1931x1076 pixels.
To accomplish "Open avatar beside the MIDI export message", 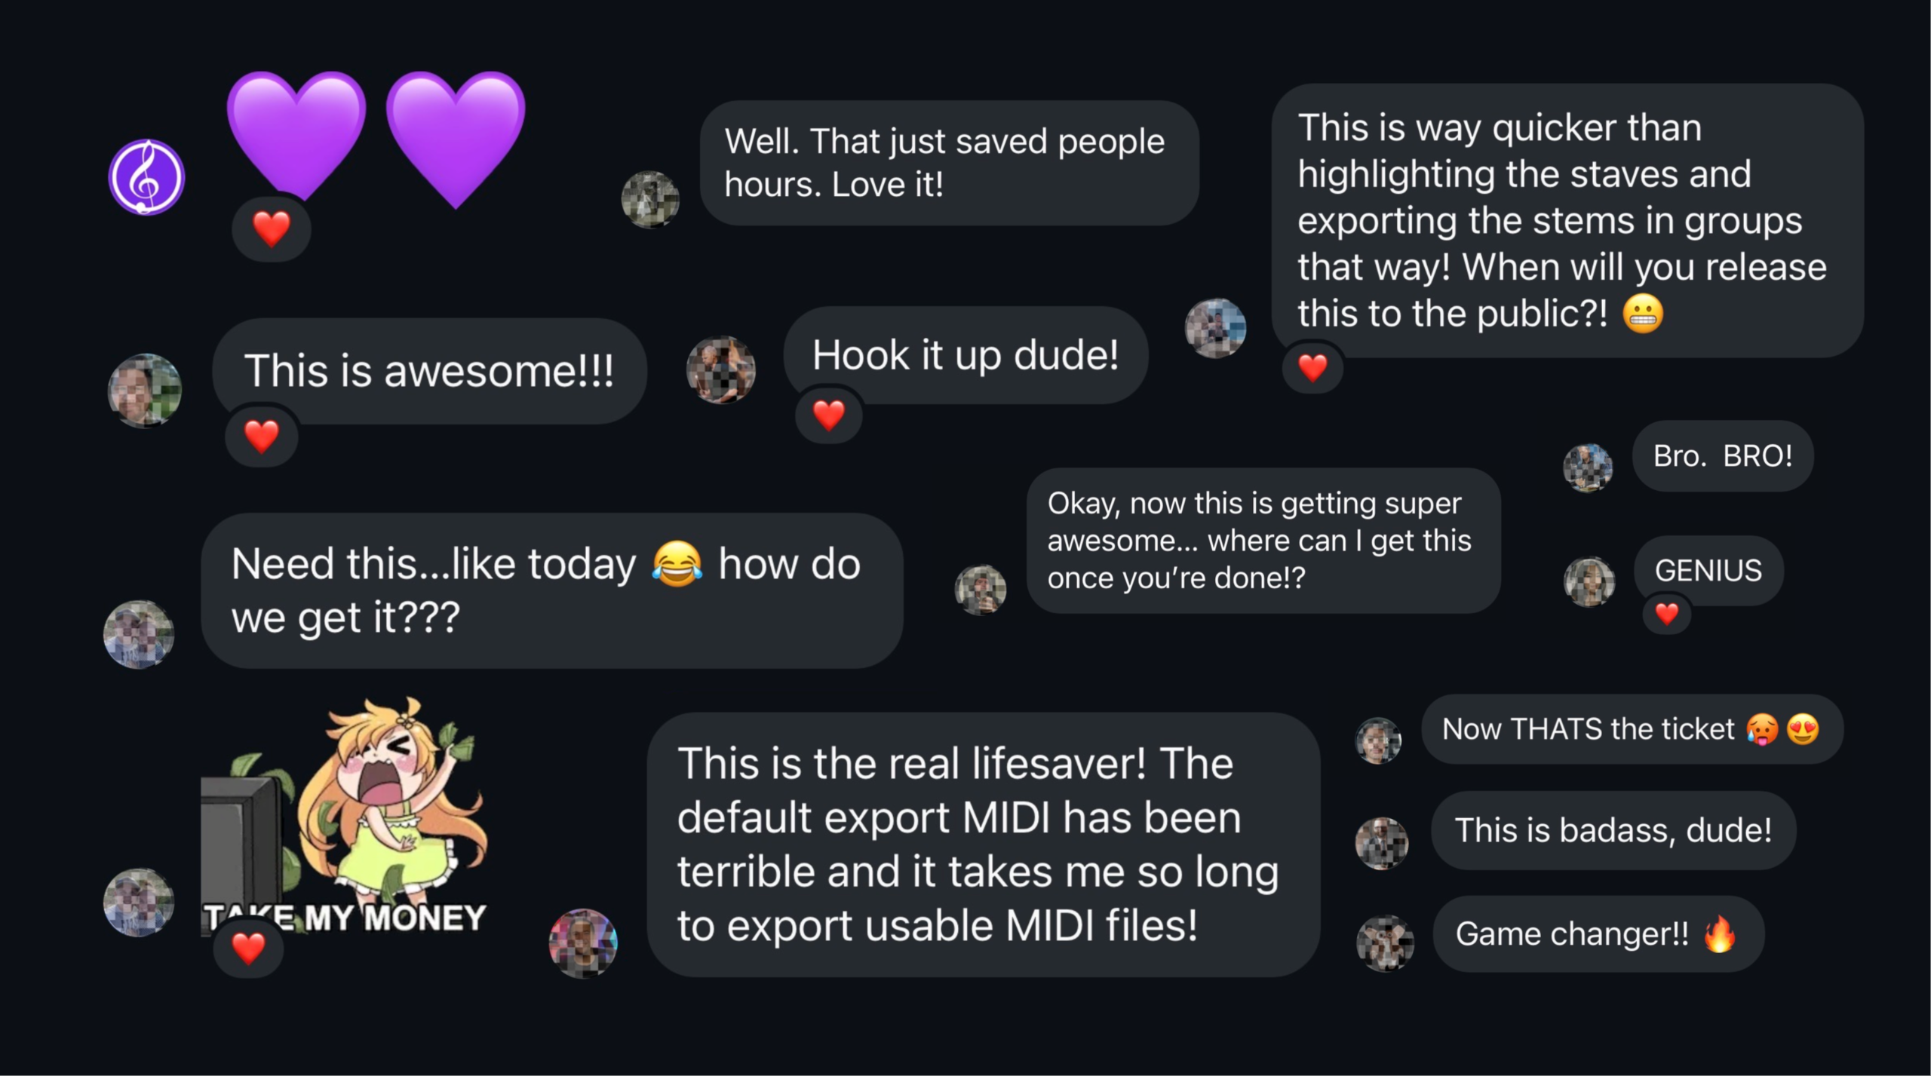I will tap(583, 943).
